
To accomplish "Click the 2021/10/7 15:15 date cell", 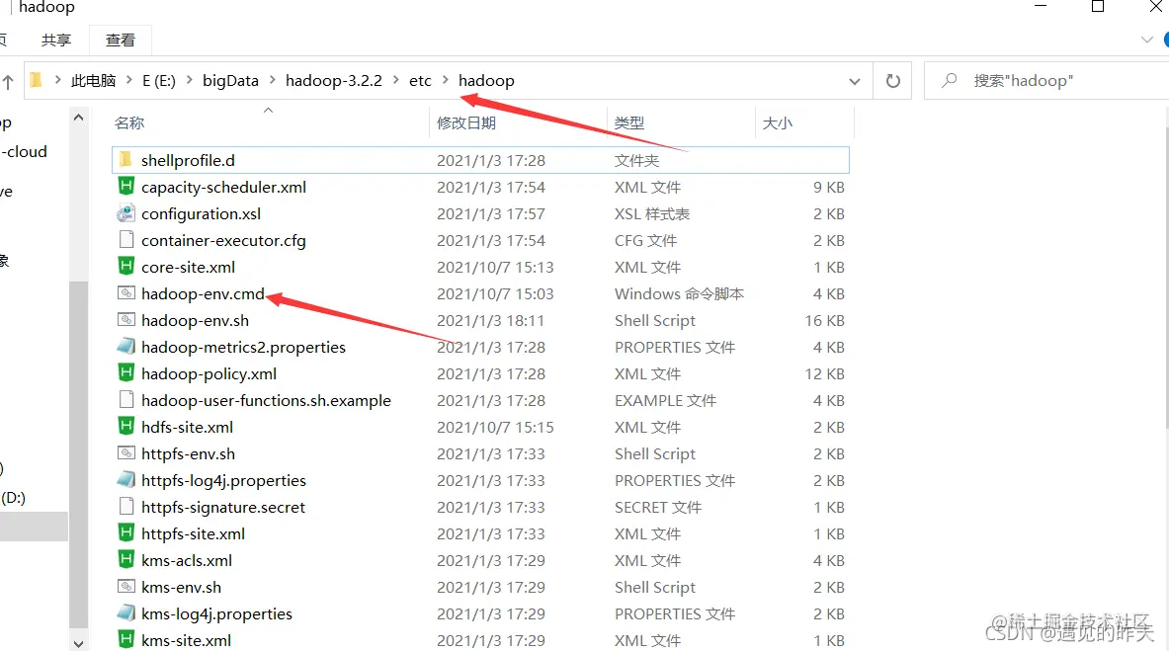I will tap(495, 428).
